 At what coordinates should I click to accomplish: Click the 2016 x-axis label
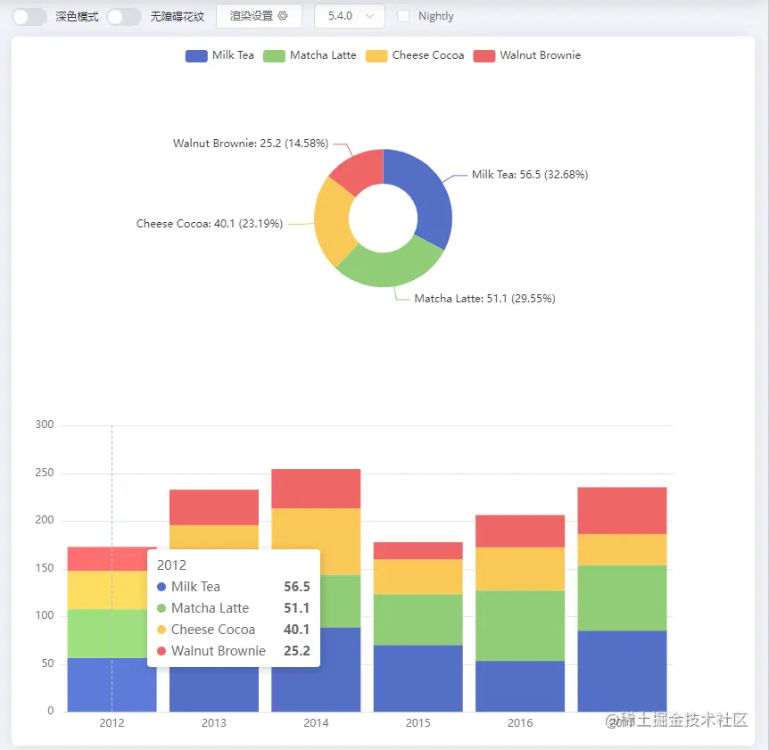click(520, 723)
